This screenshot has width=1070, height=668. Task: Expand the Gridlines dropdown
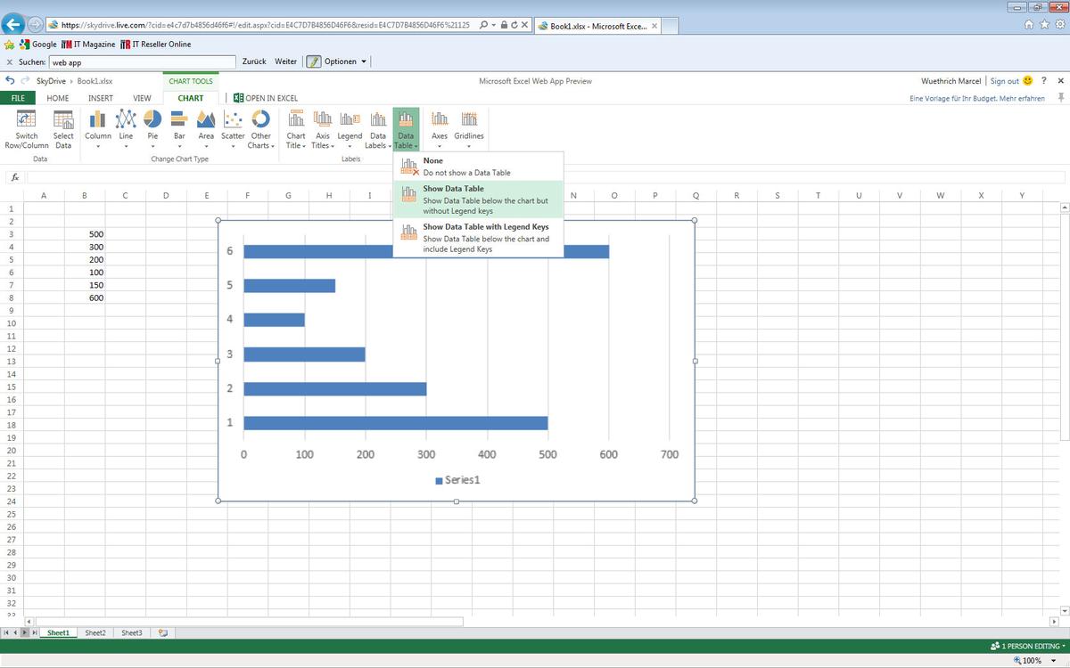pyautogui.click(x=469, y=129)
